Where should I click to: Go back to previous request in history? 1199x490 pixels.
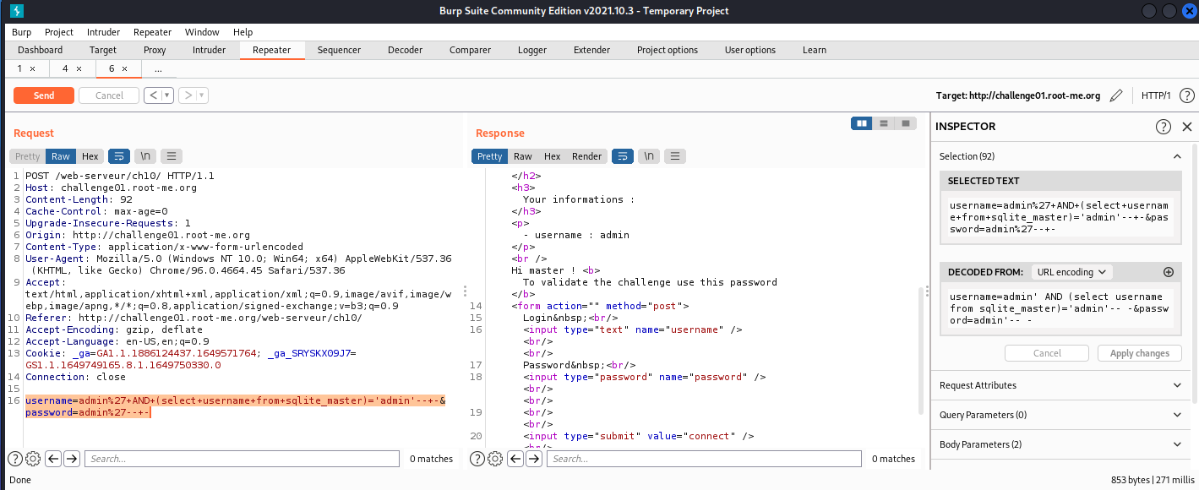153,95
